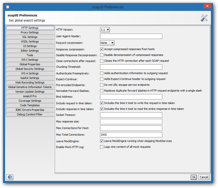
Task: Click the soapUI logo in title bar
Action: point(8,7)
